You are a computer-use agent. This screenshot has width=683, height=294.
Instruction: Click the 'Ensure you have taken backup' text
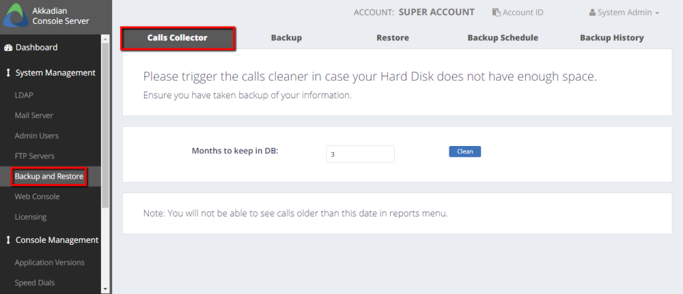tap(247, 95)
